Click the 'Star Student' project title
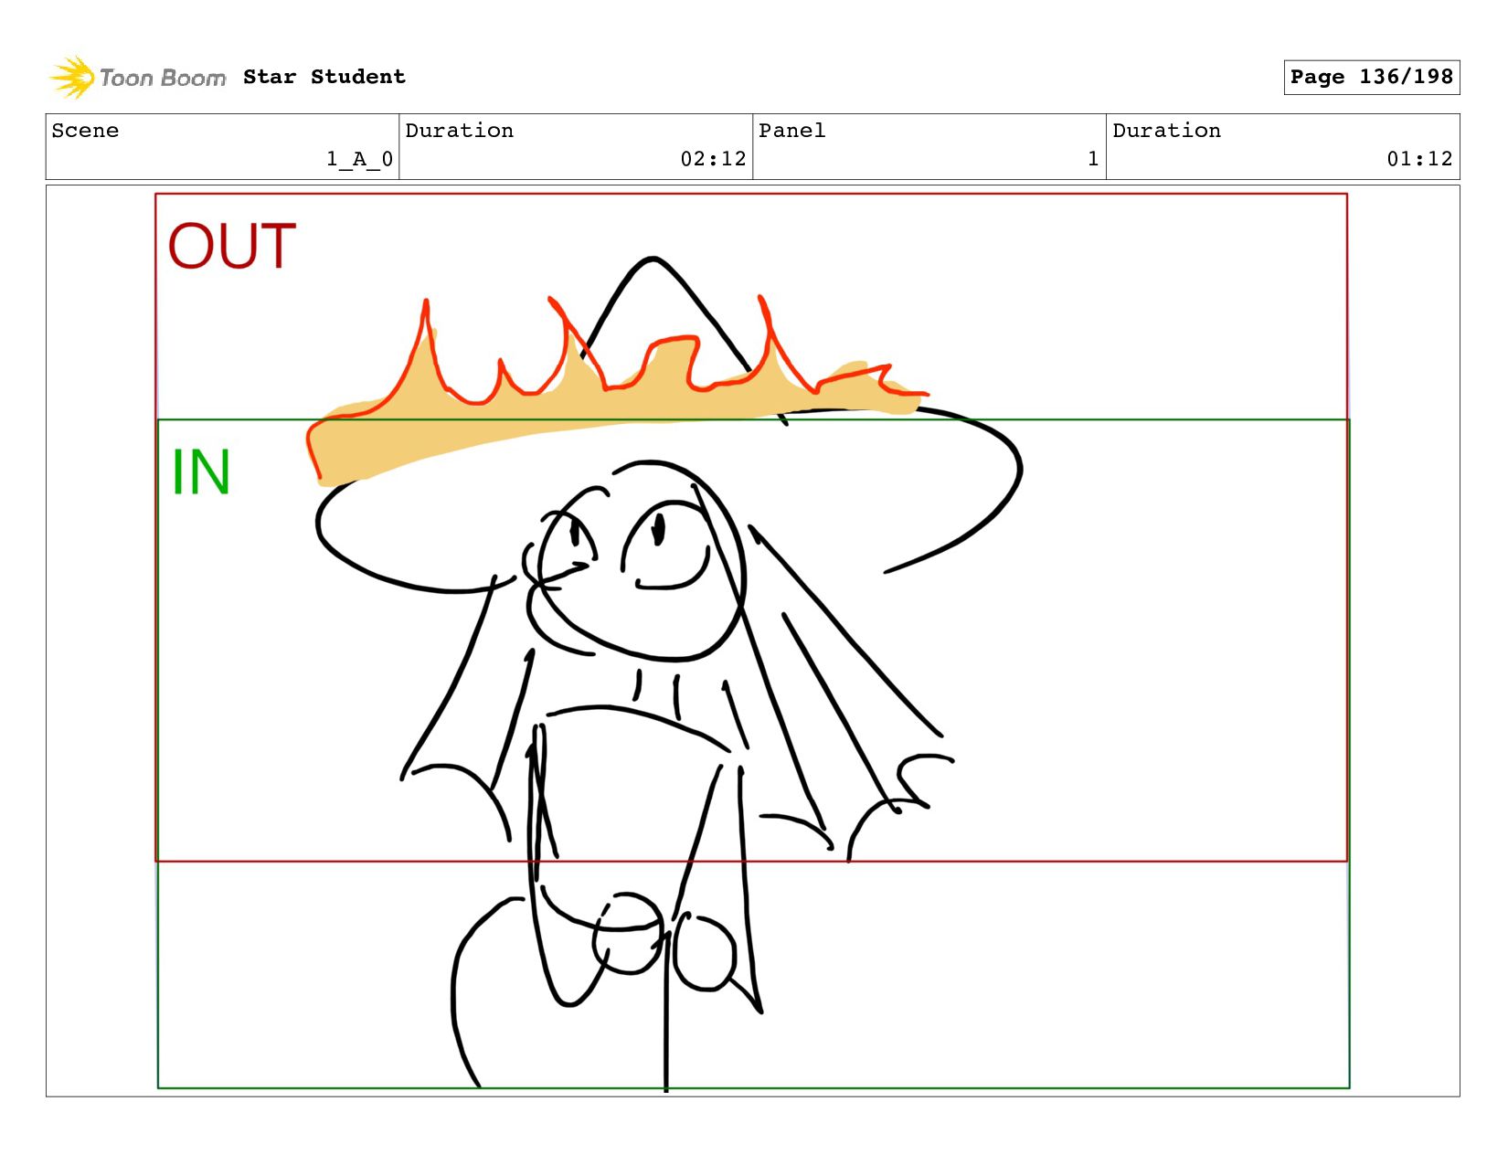The image size is (1508, 1165). (324, 77)
